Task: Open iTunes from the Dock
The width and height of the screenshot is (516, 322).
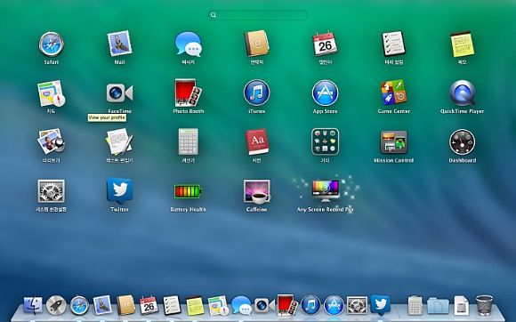Action: [310, 306]
